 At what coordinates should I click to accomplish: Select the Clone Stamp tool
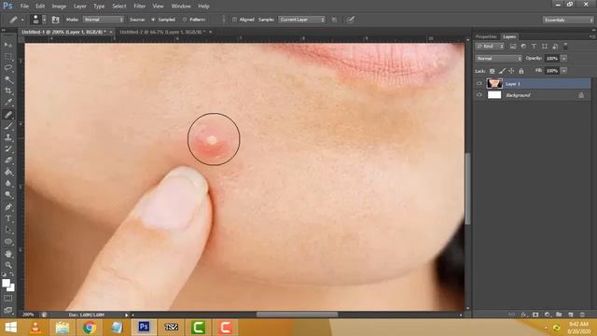click(x=8, y=137)
